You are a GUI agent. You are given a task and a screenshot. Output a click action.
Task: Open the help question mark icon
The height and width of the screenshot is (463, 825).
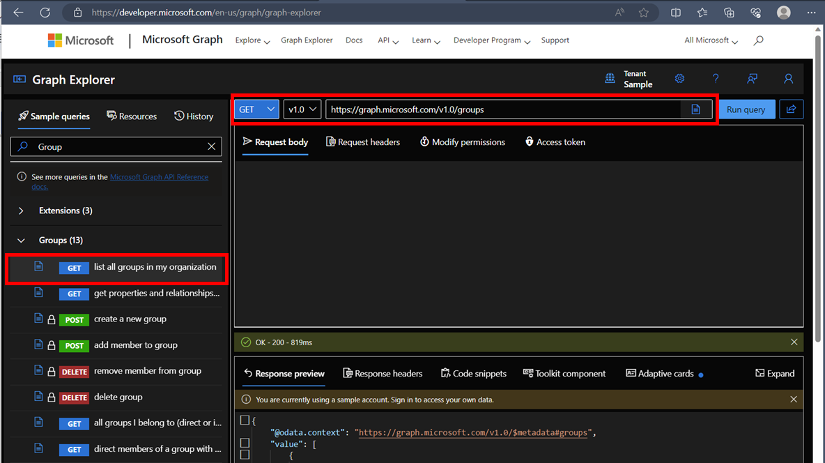coord(716,79)
